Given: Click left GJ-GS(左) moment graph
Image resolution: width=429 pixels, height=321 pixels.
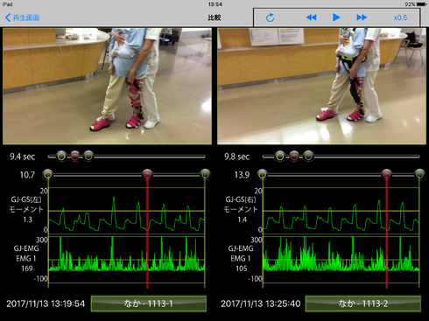Looking at the screenshot, I should pyautogui.click(x=127, y=211).
